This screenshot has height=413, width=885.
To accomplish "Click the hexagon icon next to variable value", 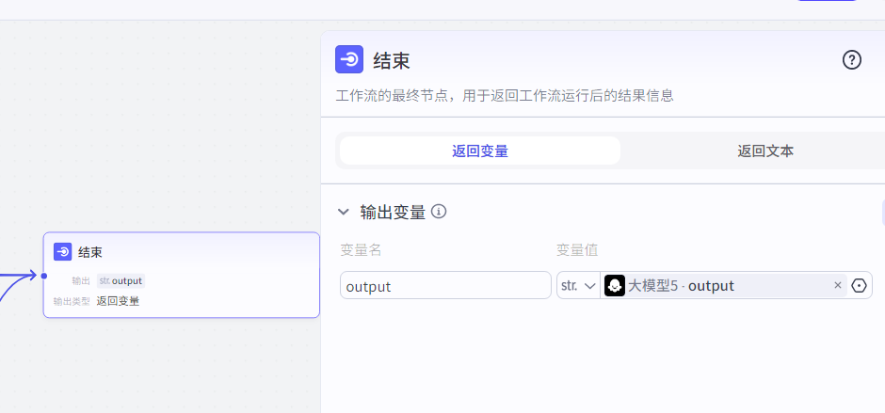I will point(859,285).
